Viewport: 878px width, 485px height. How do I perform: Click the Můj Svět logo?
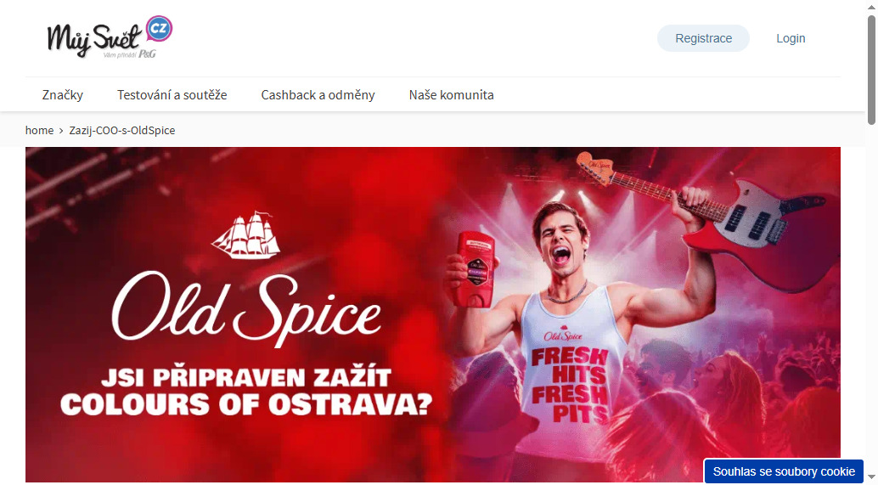(110, 37)
